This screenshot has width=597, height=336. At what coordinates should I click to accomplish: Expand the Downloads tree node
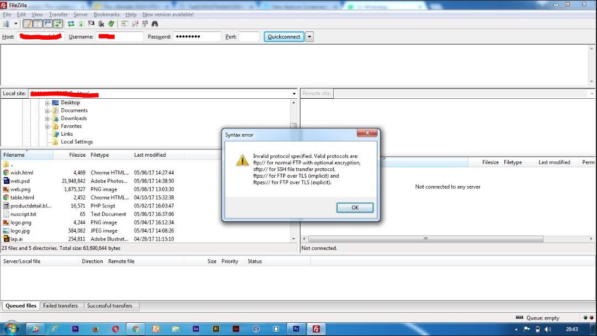pyautogui.click(x=47, y=119)
